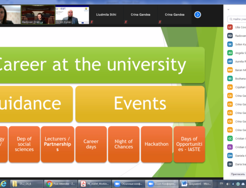Viewport: 246px width, 188px height.
Task: Click the muted mic icon on Liudmila Stihi's tile
Action: coord(92,22)
